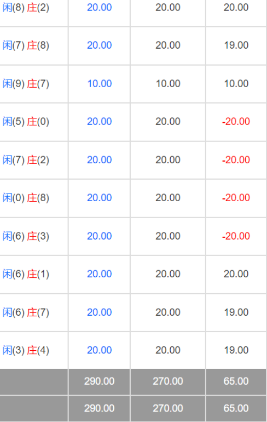
Task: Select the -20.00 loss in 闲(5) 庄(0) row
Action: pos(236,122)
